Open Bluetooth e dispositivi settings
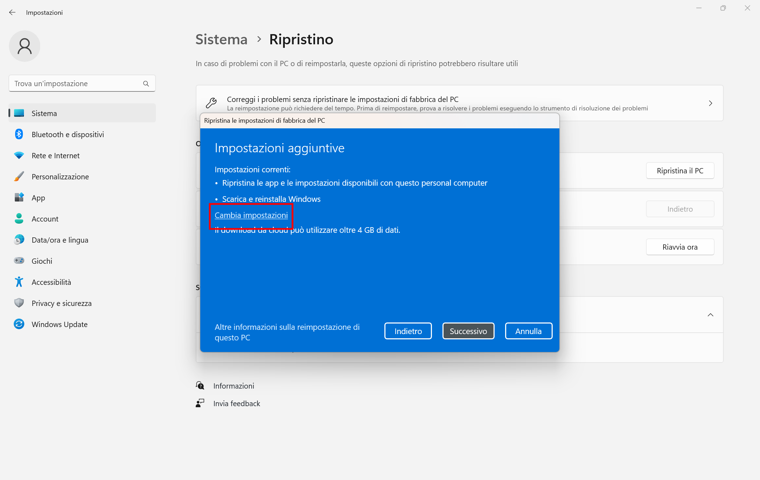 pos(68,134)
